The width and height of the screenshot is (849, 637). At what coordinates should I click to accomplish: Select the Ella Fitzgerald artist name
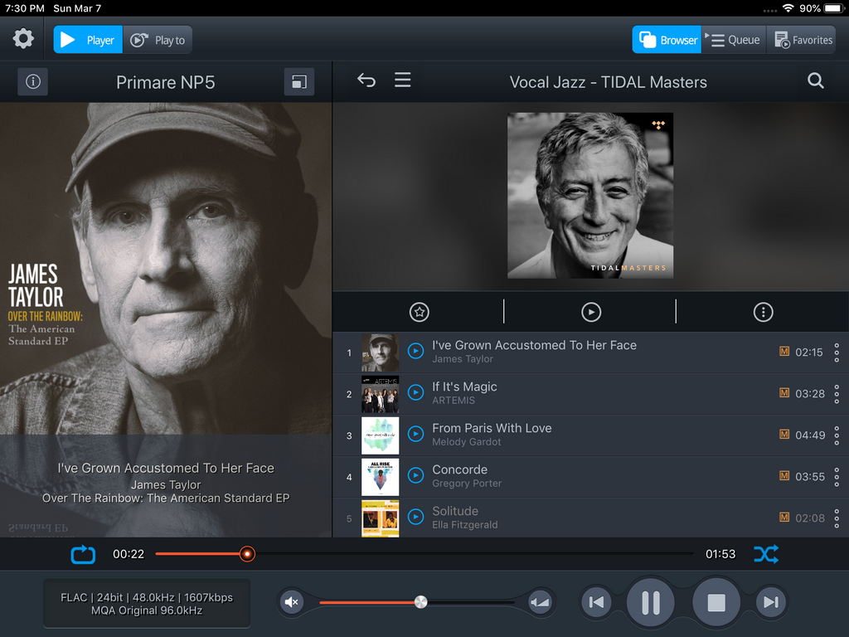click(464, 525)
